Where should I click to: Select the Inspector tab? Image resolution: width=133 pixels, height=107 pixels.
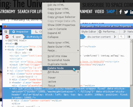[20, 32]
